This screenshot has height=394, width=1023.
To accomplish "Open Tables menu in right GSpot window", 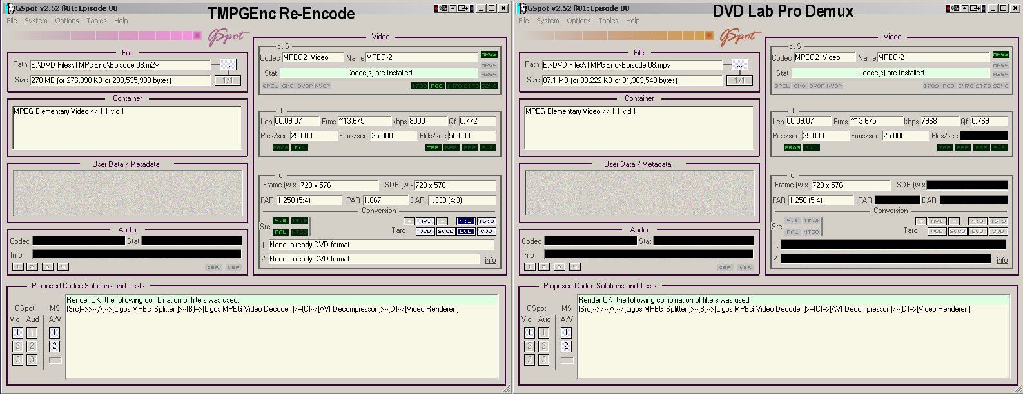I will click(609, 21).
